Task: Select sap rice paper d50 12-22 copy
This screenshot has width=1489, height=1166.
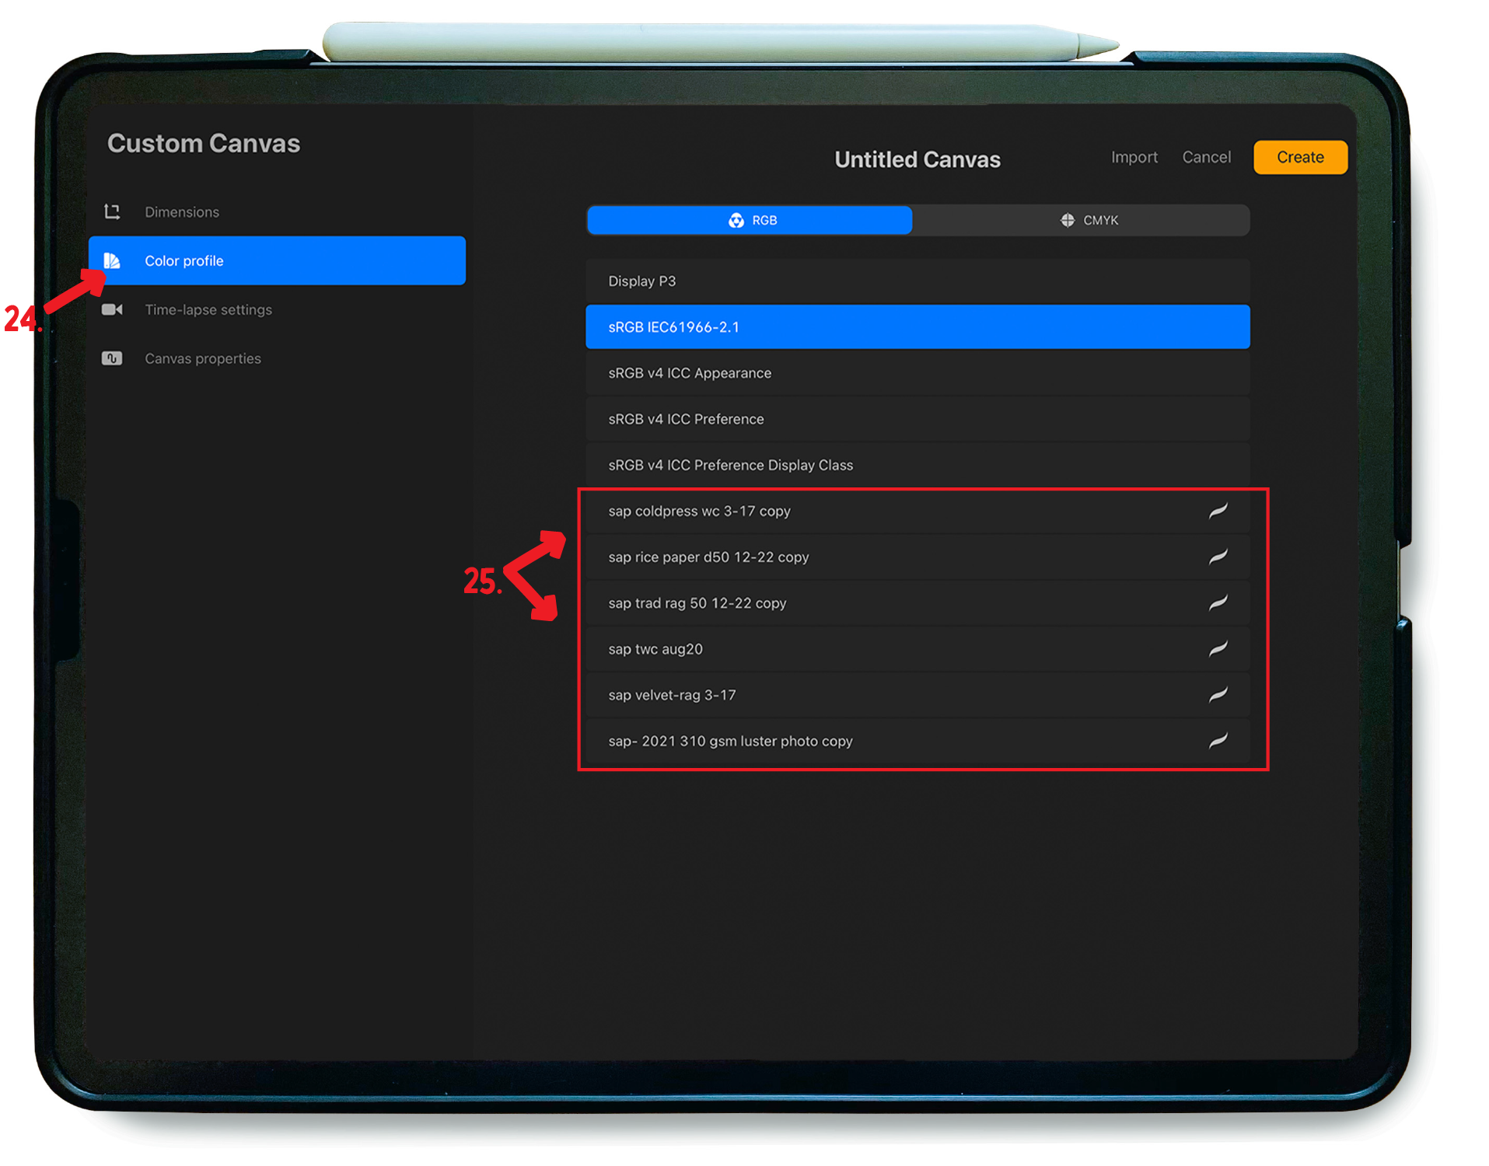Action: pyautogui.click(x=918, y=557)
